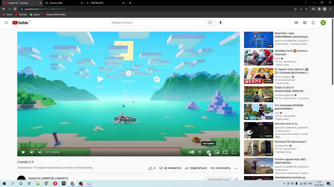Toggle the autoplay switch in the player

click(192, 152)
